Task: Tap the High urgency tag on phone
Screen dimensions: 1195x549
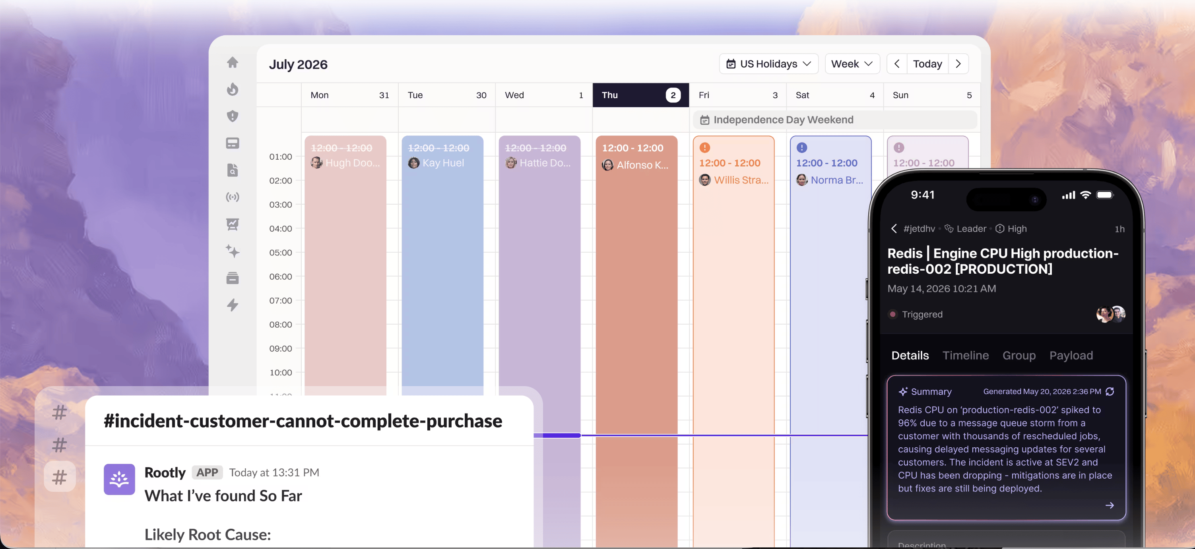Action: point(1011,228)
